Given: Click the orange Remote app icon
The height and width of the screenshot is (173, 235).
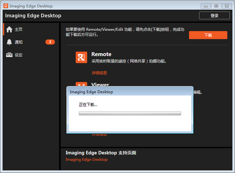Looking at the screenshot, I should coord(81,57).
